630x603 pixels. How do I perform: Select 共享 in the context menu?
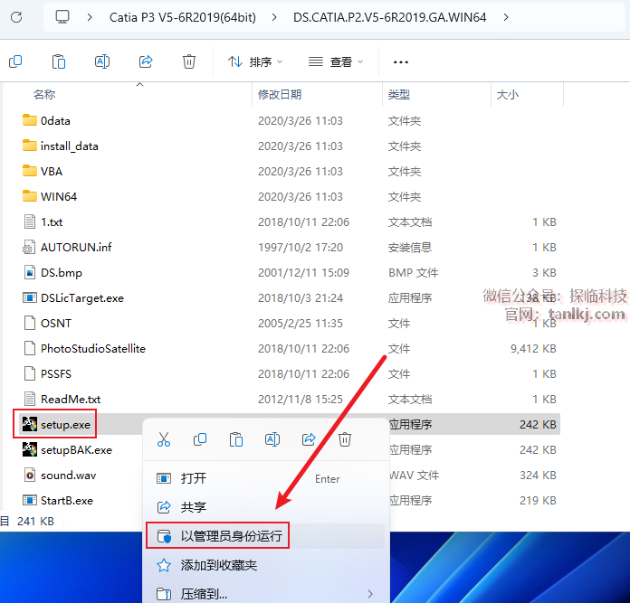[265, 507]
